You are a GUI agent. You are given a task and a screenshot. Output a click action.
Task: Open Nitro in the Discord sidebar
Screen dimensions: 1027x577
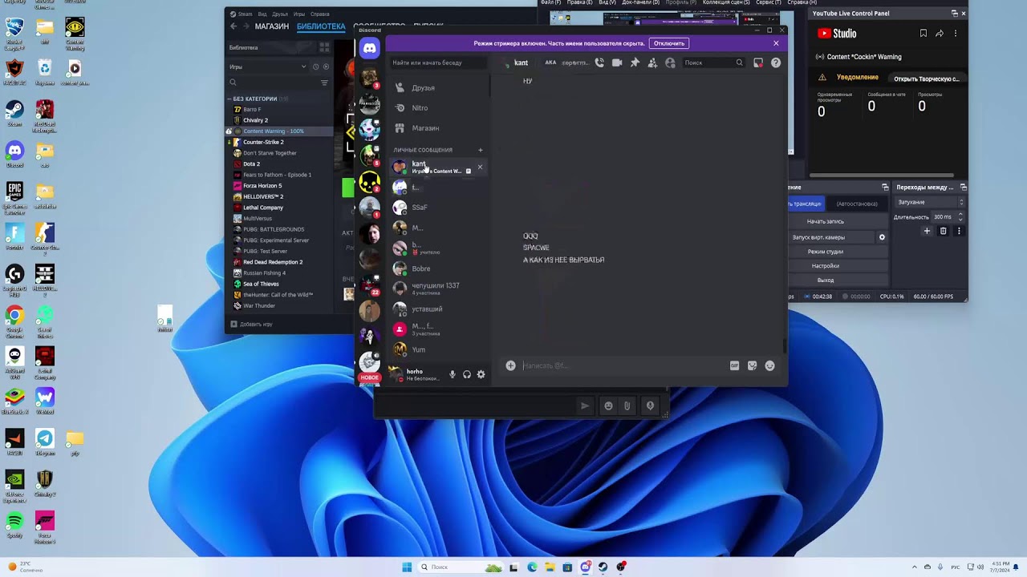(x=439, y=108)
